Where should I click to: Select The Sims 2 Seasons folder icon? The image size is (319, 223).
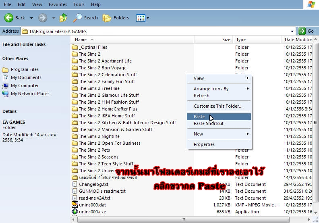75,157
